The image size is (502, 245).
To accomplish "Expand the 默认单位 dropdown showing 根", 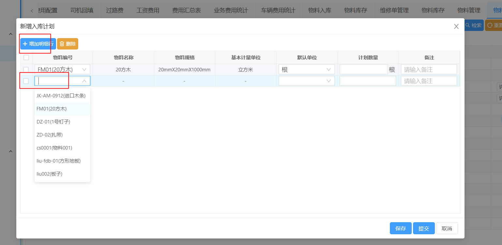I will tap(306, 69).
